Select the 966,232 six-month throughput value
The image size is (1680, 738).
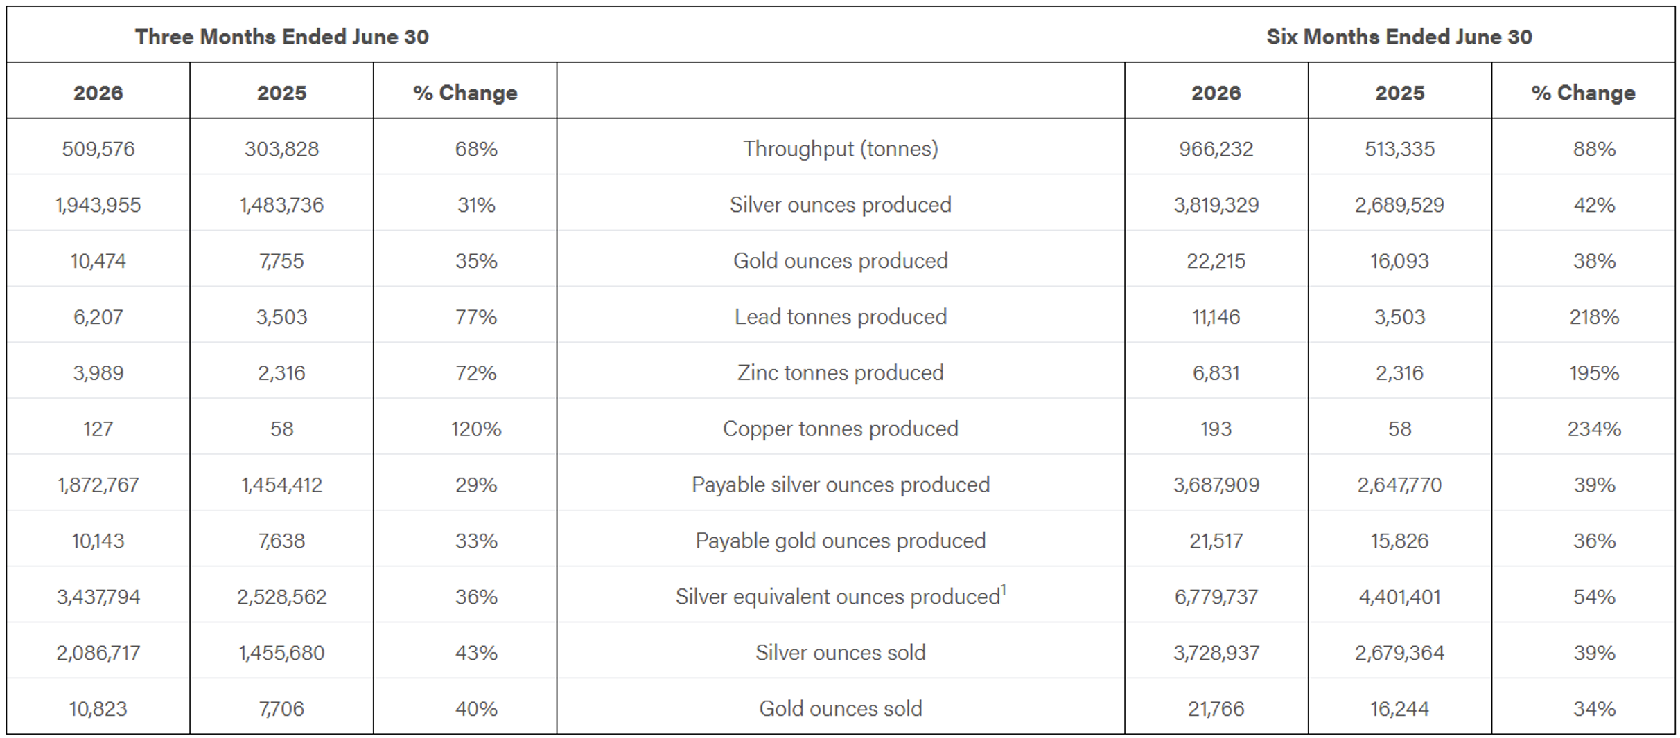1216,149
